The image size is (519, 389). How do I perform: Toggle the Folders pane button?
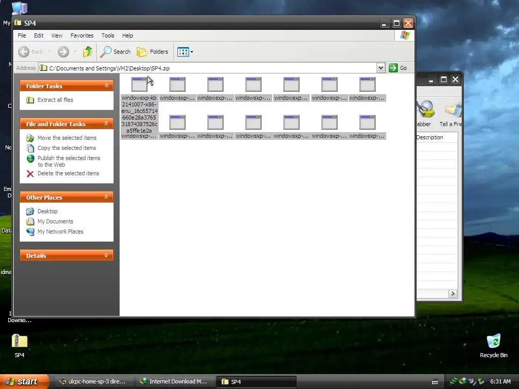coord(153,52)
